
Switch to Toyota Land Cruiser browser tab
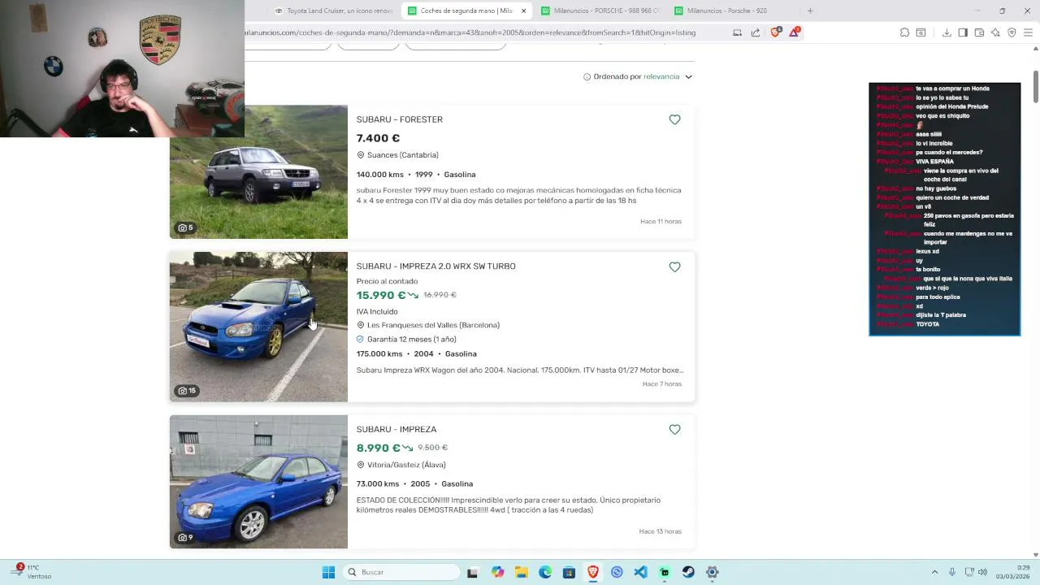point(333,11)
